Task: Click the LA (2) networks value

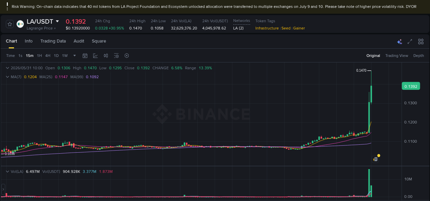Action: click(238, 28)
